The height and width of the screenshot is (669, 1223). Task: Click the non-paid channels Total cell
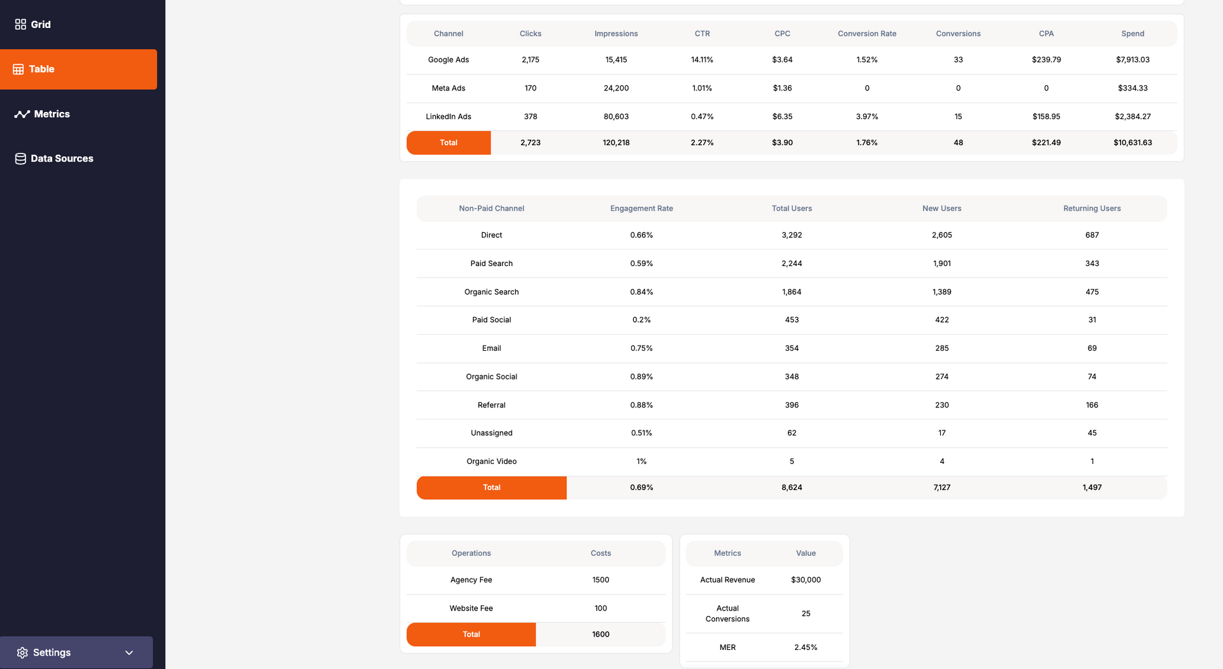coord(491,488)
